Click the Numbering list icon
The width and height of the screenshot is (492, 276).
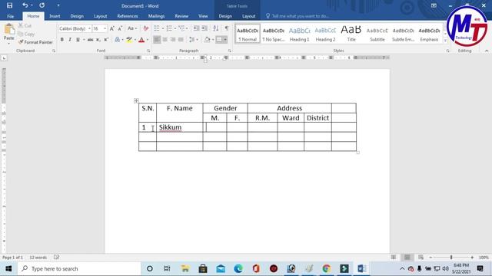click(169, 28)
